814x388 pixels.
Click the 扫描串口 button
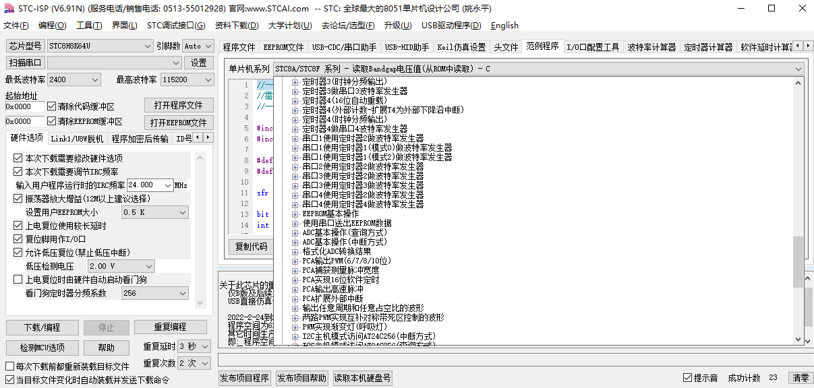(26, 63)
